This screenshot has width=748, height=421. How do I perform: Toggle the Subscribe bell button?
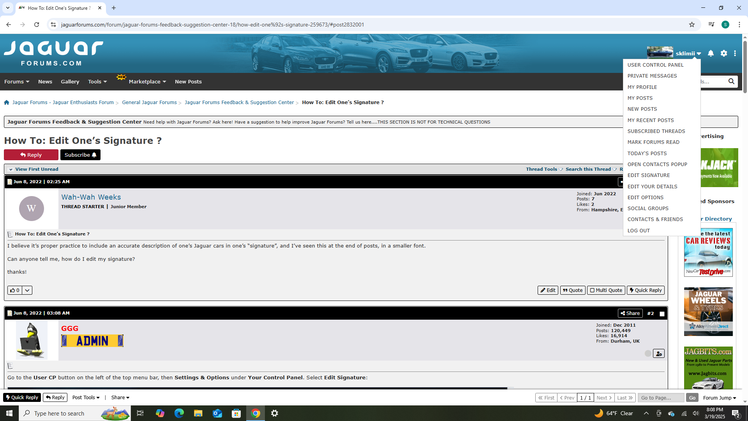[80, 155]
